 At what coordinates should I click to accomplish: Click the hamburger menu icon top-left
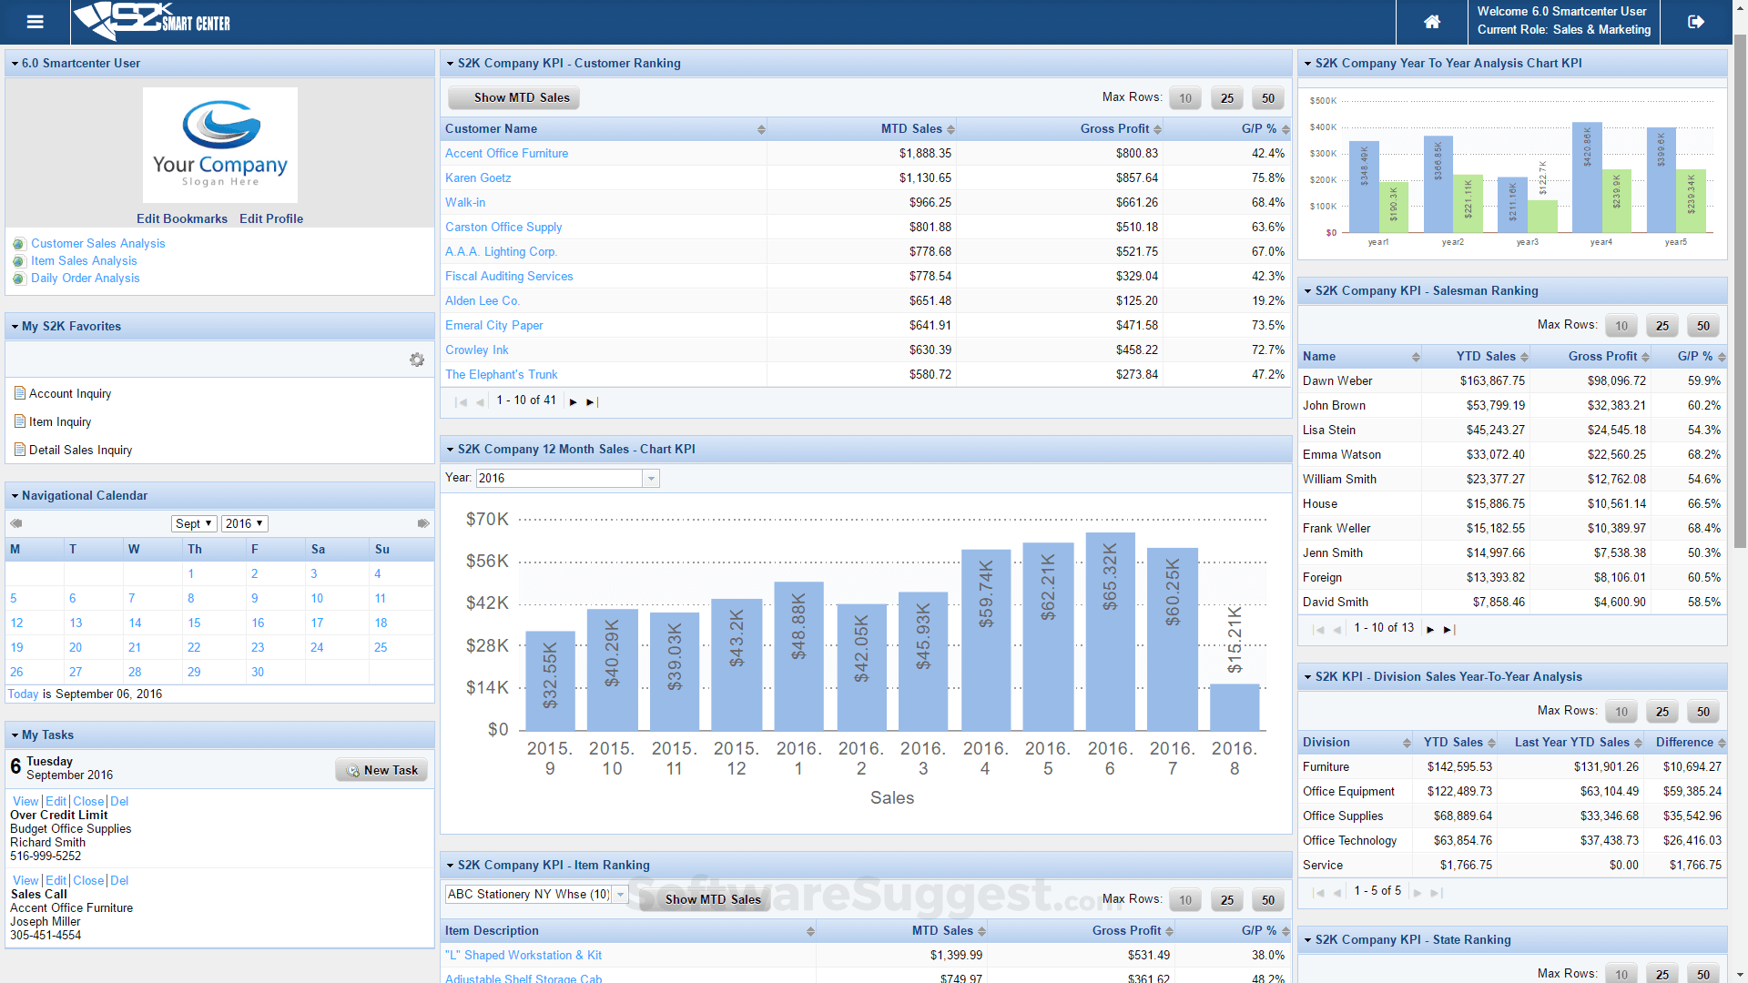pos(35,20)
